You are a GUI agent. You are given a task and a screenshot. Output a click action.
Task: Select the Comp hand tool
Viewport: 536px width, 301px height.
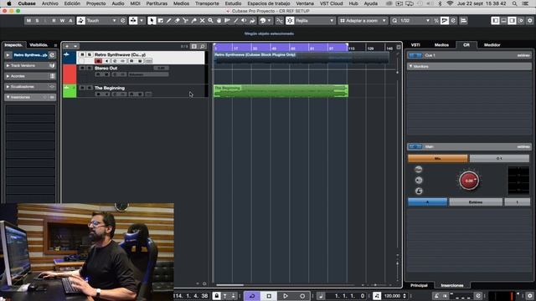point(219,20)
